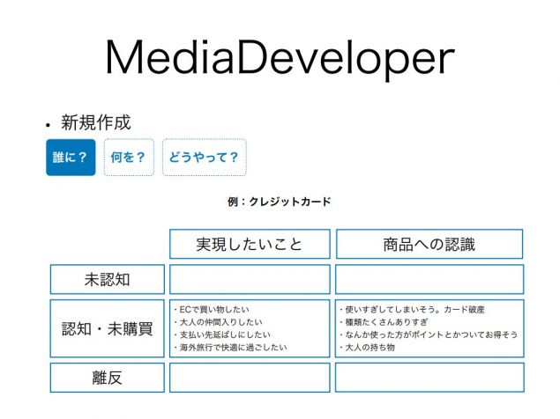This screenshot has width=560, height=419.
Task: Open the どうやって？ tab
Action: [204, 158]
